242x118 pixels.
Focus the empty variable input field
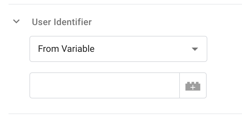[x=105, y=85]
